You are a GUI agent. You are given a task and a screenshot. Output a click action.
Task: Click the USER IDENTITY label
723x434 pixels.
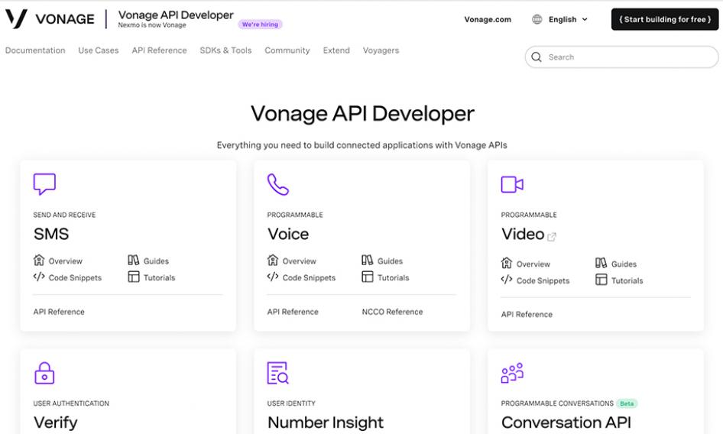tap(291, 403)
